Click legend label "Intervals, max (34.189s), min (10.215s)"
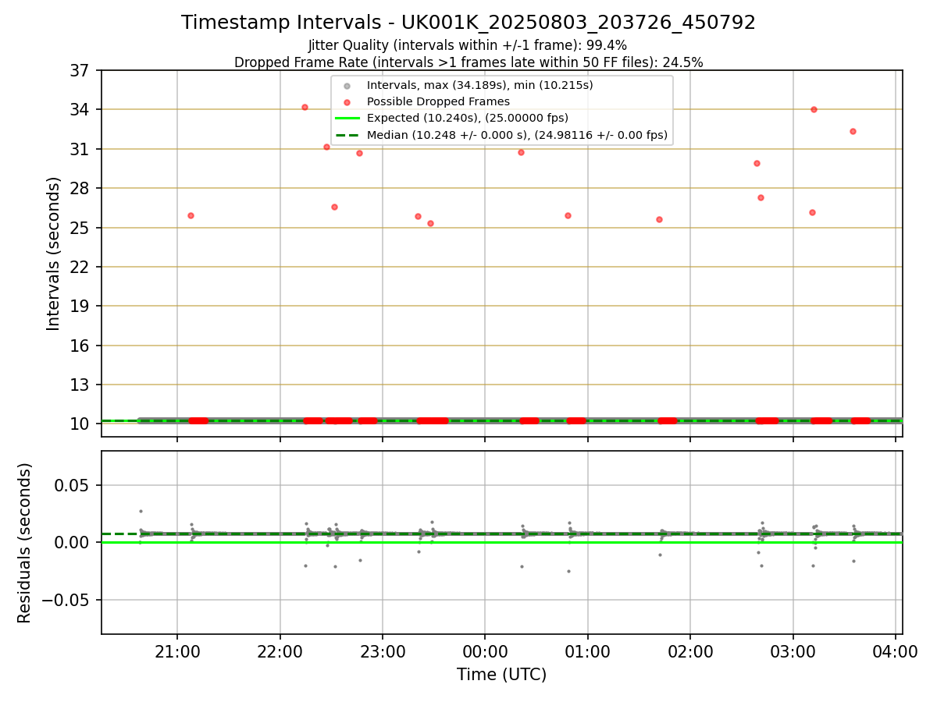This screenshot has width=937, height=702. pyautogui.click(x=480, y=85)
